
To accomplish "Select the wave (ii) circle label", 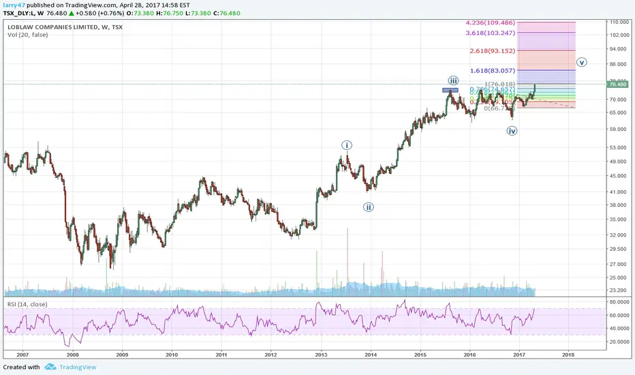I will click(368, 207).
